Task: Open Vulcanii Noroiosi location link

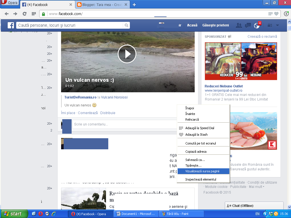Action: pyautogui.click(x=114, y=97)
